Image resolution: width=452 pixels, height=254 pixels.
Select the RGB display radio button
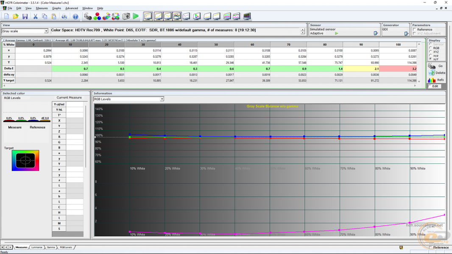pyautogui.click(x=430, y=48)
